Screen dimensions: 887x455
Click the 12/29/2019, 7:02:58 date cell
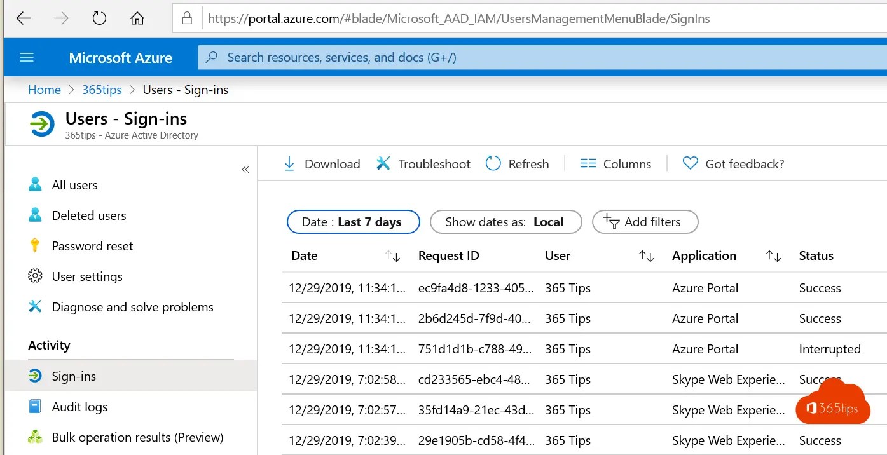point(347,379)
